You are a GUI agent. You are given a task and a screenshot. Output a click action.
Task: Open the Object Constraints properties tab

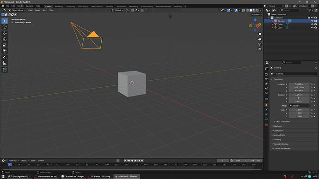click(x=266, y=114)
